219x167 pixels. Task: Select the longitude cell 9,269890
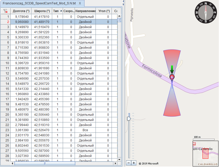point(21,32)
